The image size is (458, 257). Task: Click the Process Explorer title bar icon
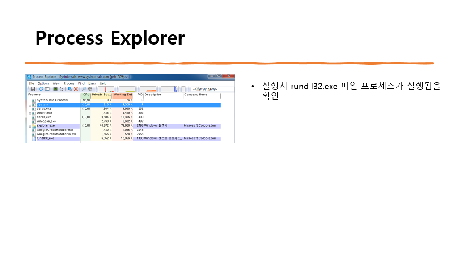point(29,77)
